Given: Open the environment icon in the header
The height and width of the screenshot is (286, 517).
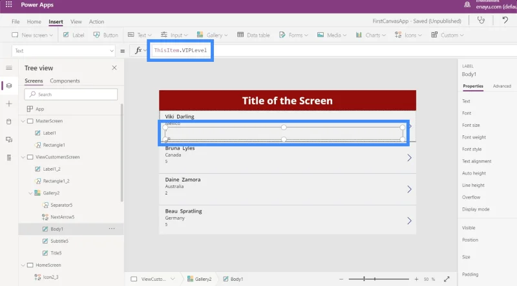Looking at the screenshot, I should (467, 5).
